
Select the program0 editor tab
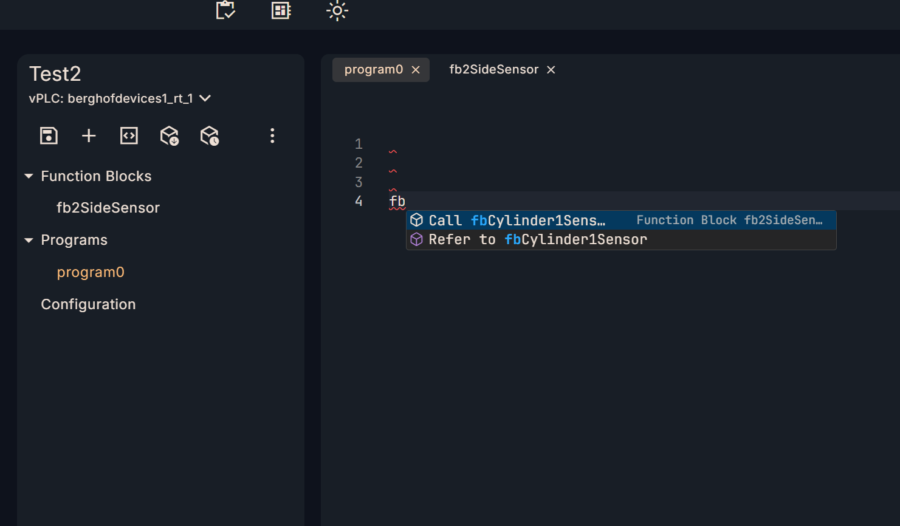(x=373, y=70)
